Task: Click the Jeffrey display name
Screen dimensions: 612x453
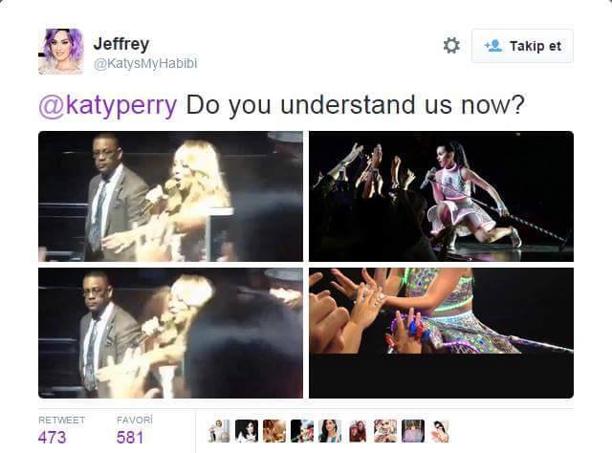Action: (x=121, y=44)
